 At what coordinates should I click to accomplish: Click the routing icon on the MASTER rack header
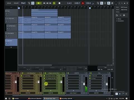[x=85, y=73]
